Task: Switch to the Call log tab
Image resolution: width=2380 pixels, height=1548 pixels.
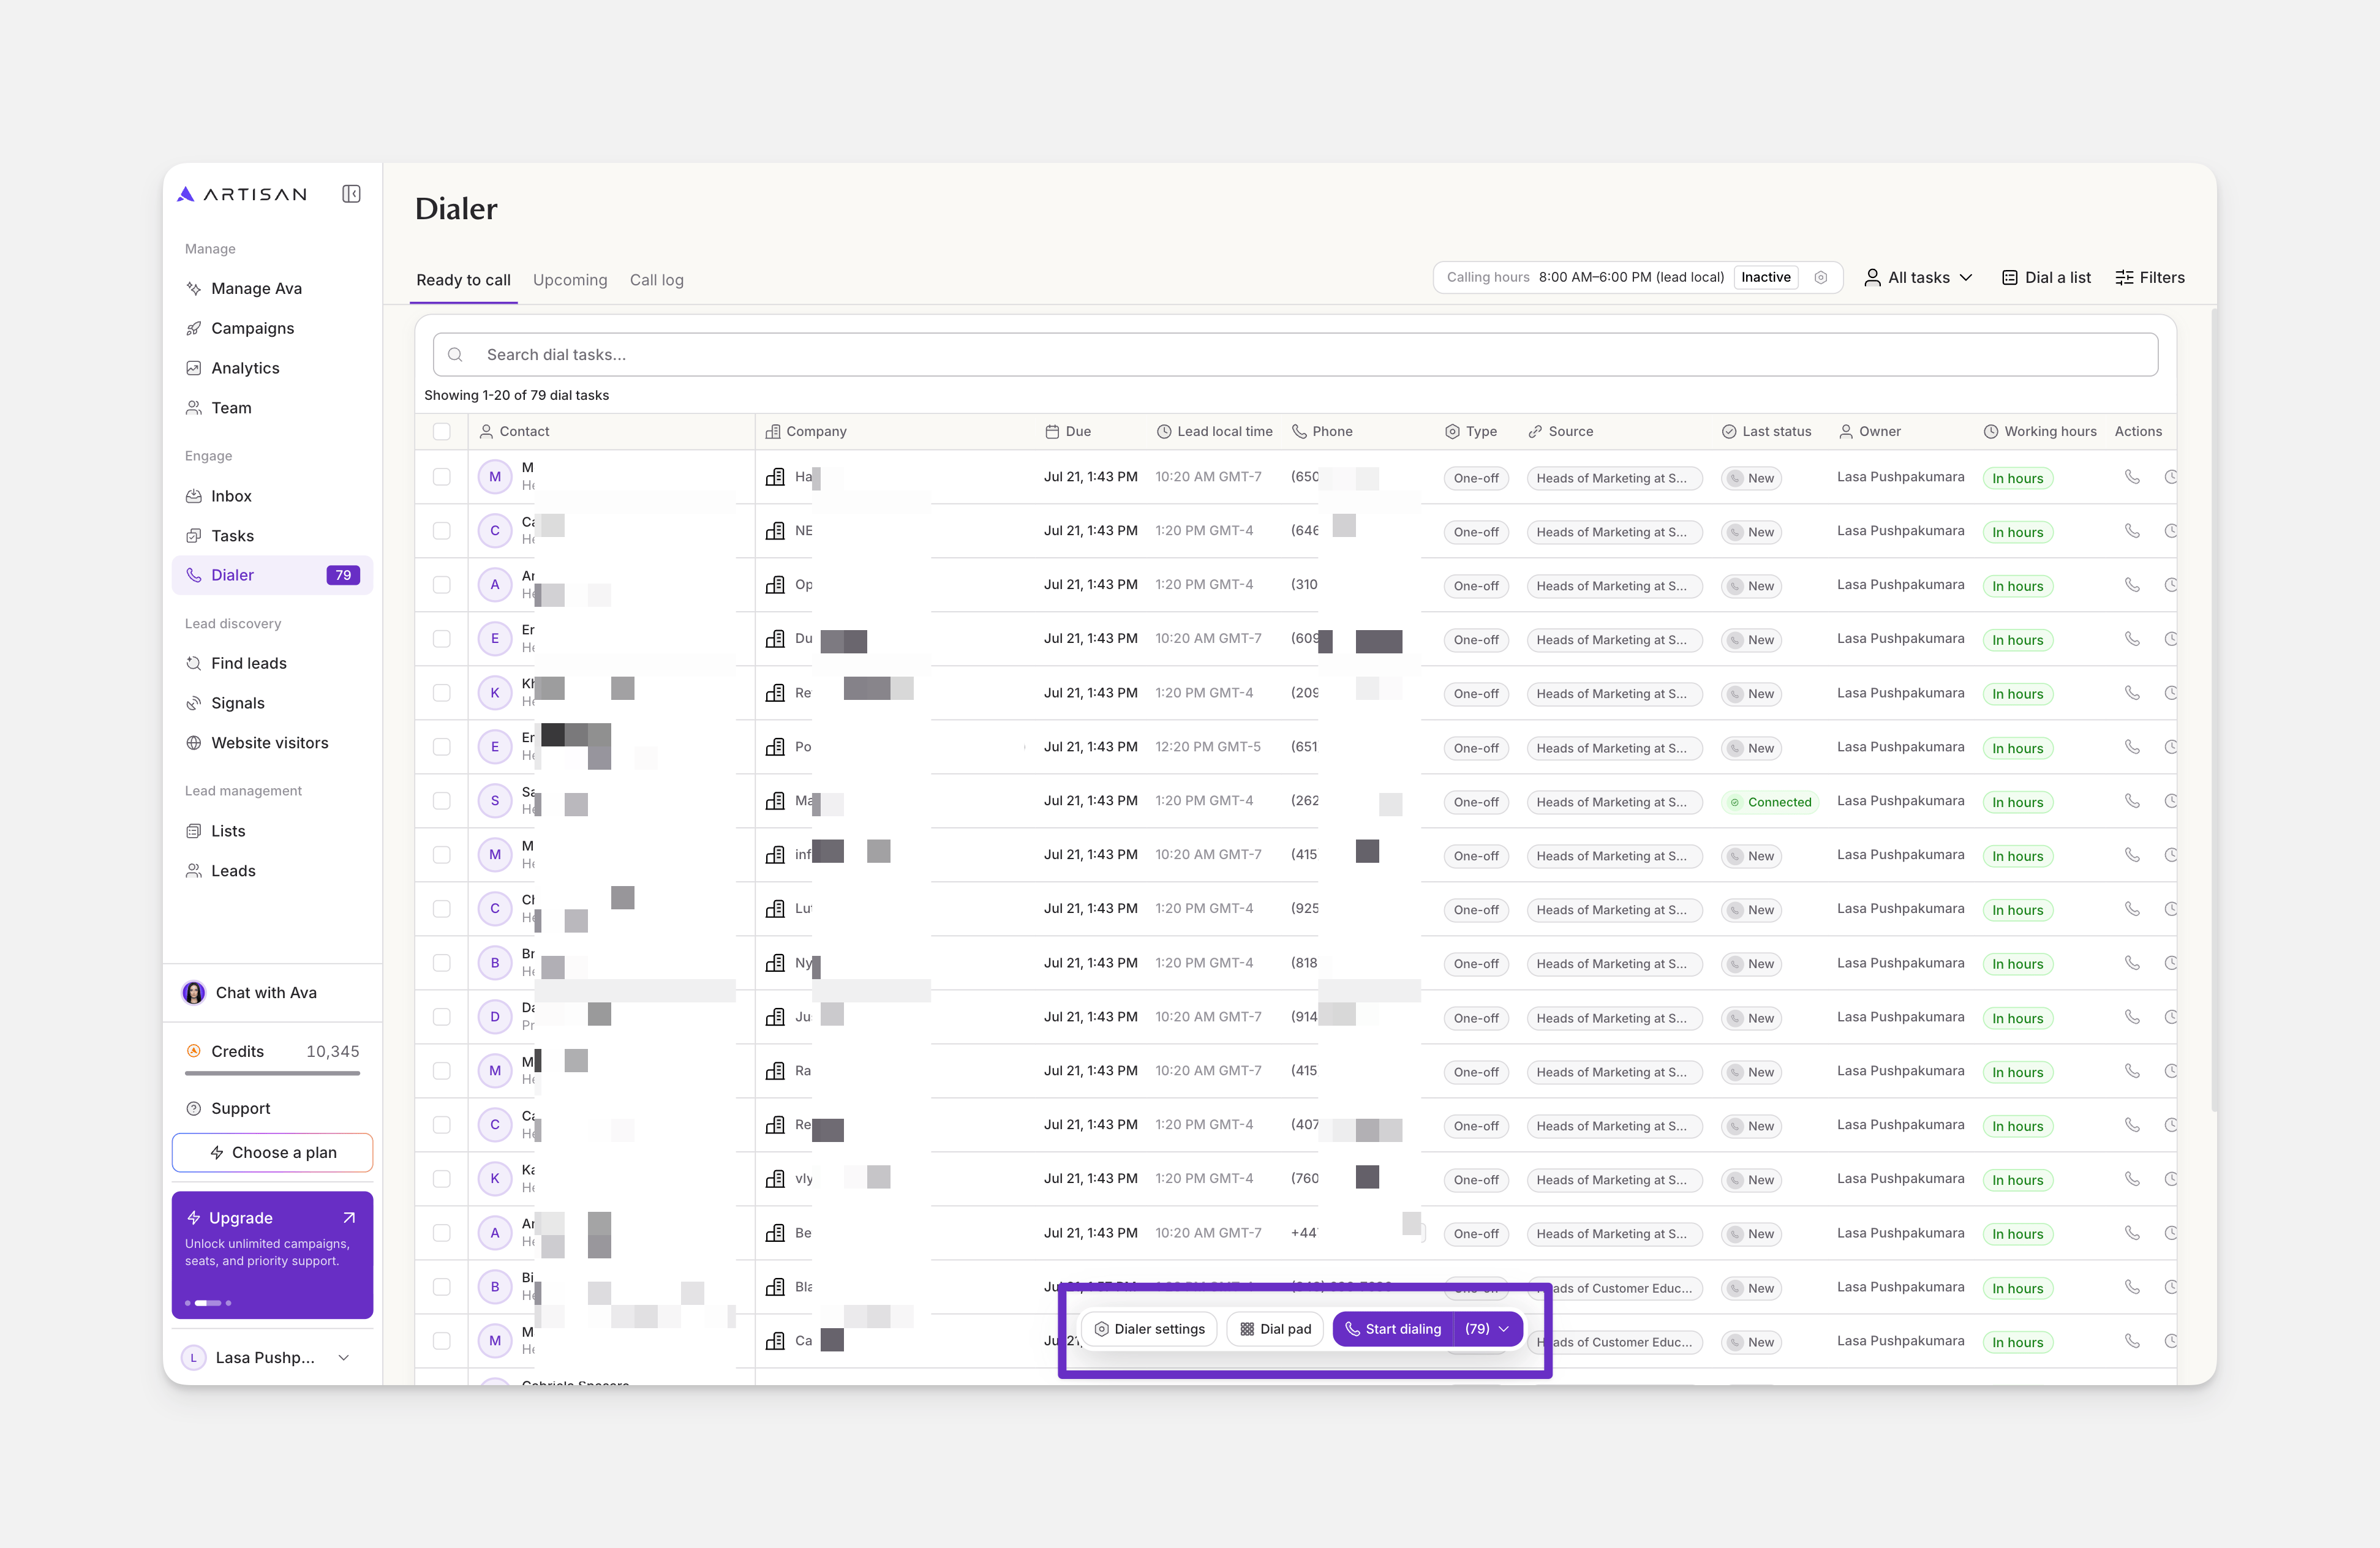Action: coord(657,280)
